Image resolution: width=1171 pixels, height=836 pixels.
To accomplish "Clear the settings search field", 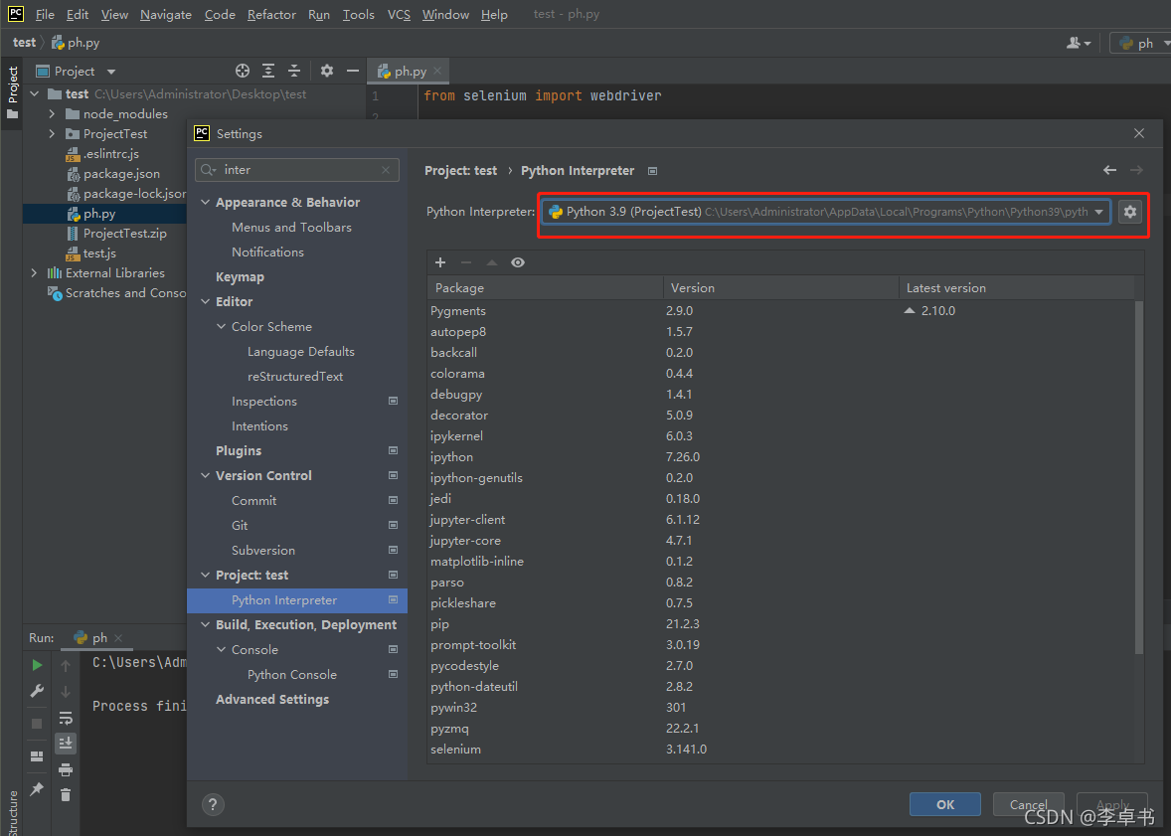I will 386,170.
